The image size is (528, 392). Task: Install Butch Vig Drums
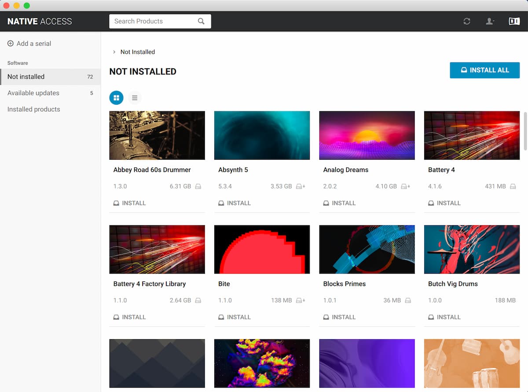click(x=444, y=317)
